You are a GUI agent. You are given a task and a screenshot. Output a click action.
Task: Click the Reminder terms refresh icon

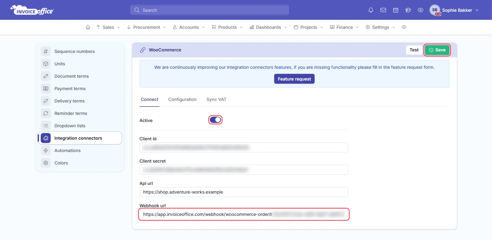(x=46, y=113)
